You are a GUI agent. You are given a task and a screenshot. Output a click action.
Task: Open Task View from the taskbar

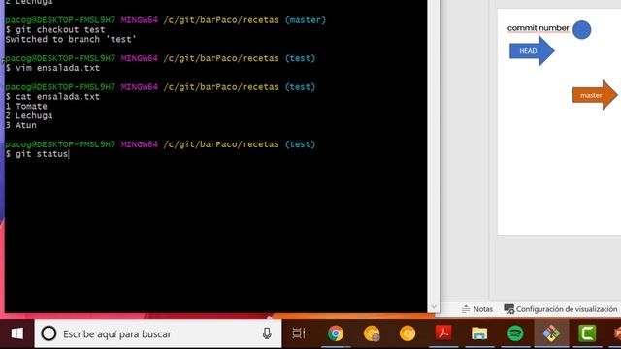pyautogui.click(x=299, y=333)
